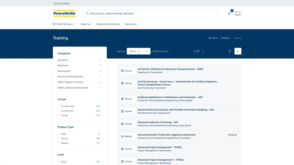Viewport: 294px width, 165px height.
Task: Open Advanced Project Management II - FPM63
Action: [x=160, y=160]
